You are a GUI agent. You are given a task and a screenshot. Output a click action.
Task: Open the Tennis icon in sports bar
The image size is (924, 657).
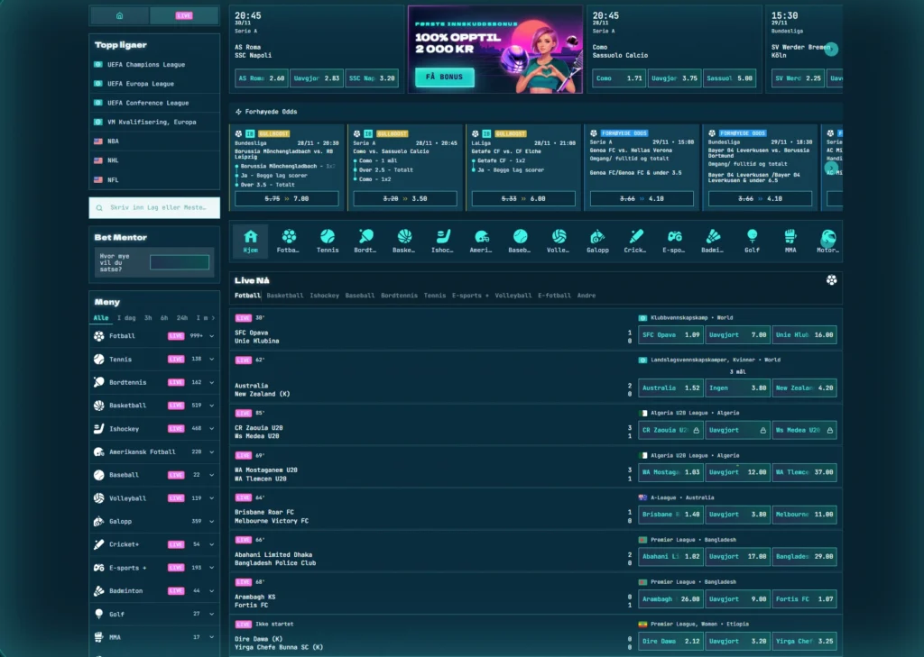click(328, 236)
